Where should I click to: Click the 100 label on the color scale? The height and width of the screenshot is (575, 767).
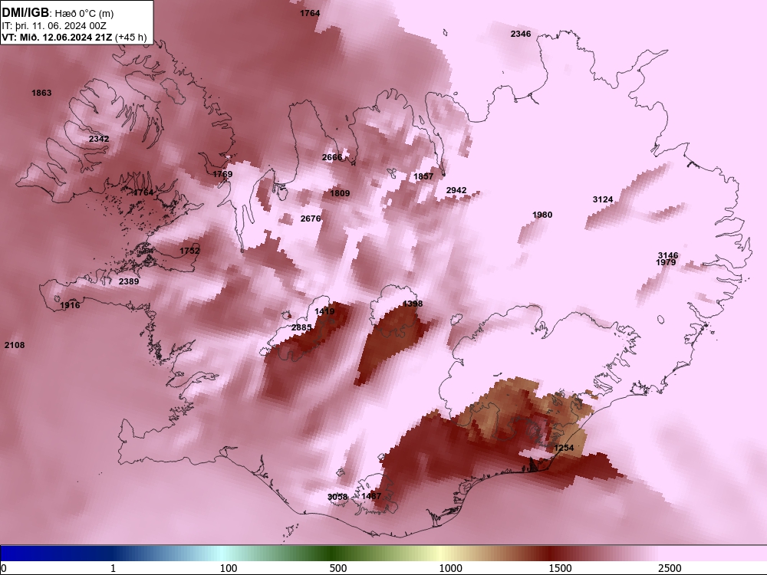(x=229, y=568)
